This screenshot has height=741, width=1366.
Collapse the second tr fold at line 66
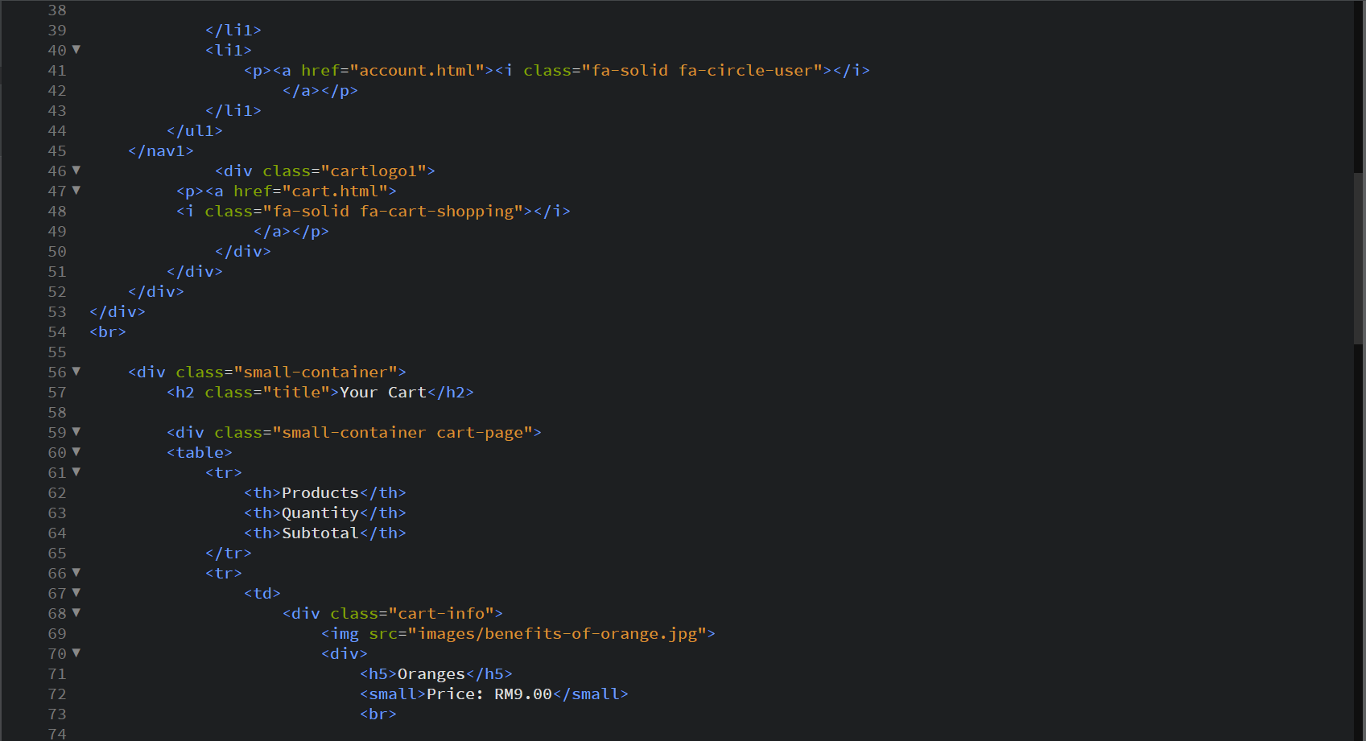click(75, 573)
